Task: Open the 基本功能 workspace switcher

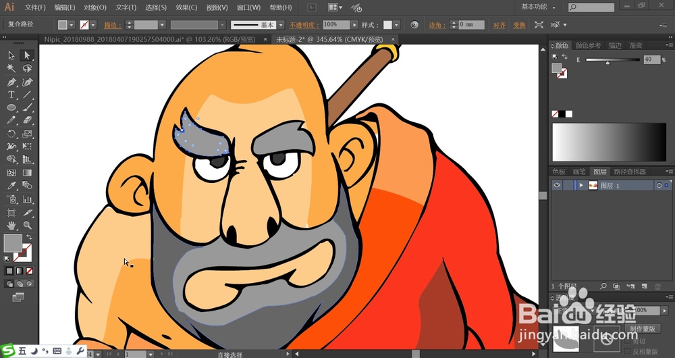Action: 538,7
